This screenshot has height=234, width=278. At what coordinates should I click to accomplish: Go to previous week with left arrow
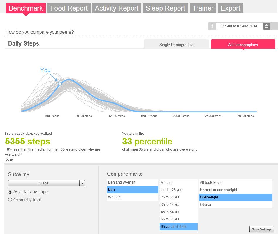(212, 26)
